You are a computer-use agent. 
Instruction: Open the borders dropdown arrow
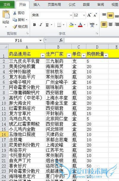[x=64, y=24]
